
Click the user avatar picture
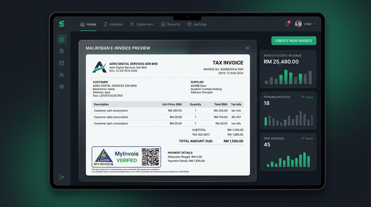(x=298, y=24)
